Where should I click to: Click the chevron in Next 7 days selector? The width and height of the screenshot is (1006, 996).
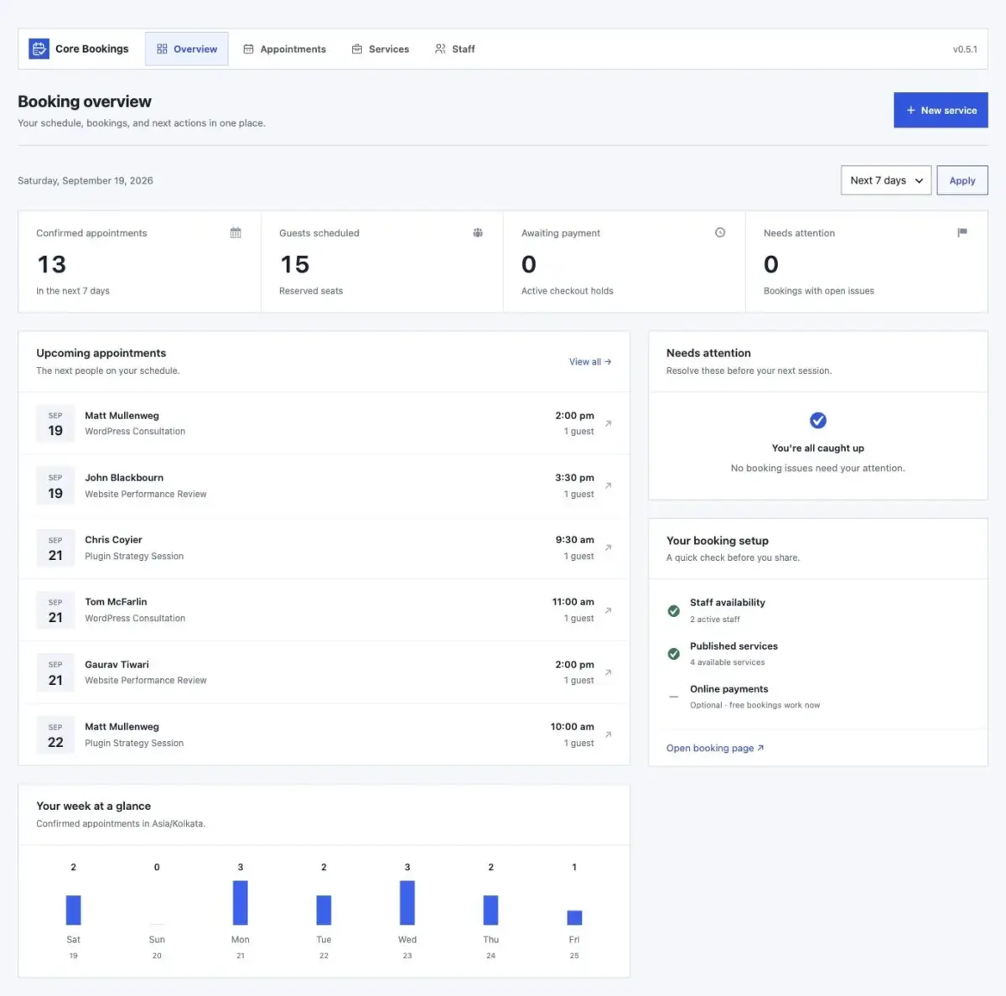(919, 181)
